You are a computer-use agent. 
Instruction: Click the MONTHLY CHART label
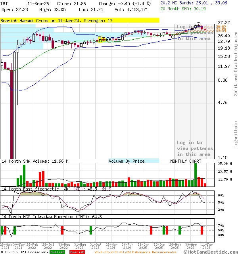coord(186,161)
